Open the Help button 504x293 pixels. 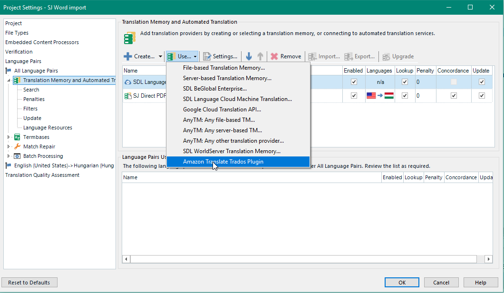point(481,283)
